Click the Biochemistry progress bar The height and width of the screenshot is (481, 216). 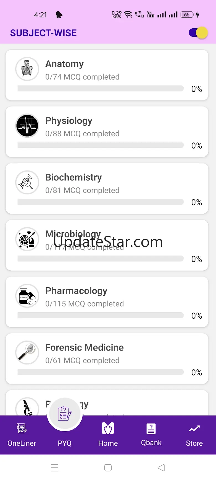101,202
